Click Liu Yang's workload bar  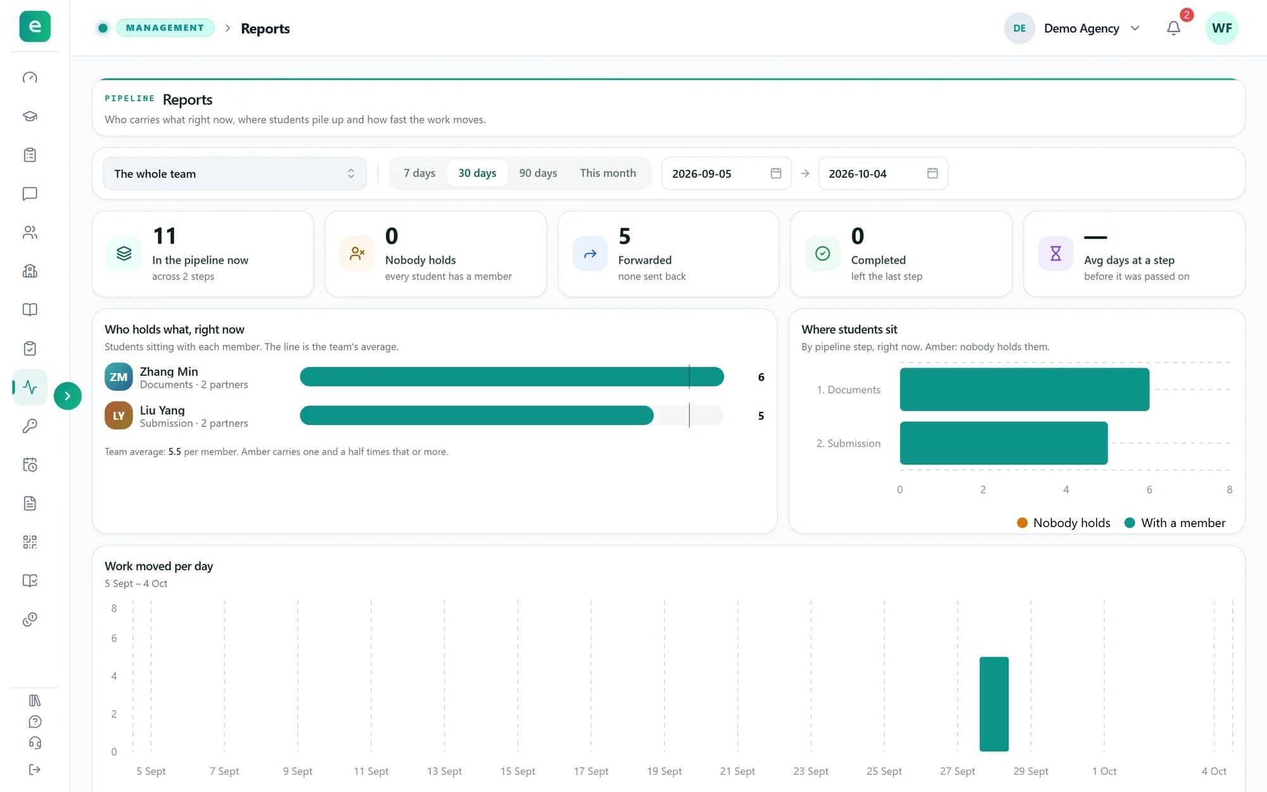click(x=476, y=416)
